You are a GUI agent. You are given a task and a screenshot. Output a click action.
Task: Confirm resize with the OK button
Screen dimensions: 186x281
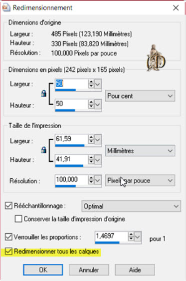pyautogui.click(x=43, y=269)
